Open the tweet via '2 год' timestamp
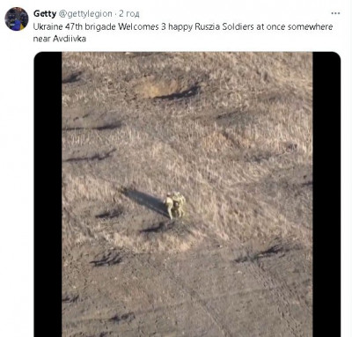Image resolution: width=352 pixels, height=337 pixels. pyautogui.click(x=128, y=14)
